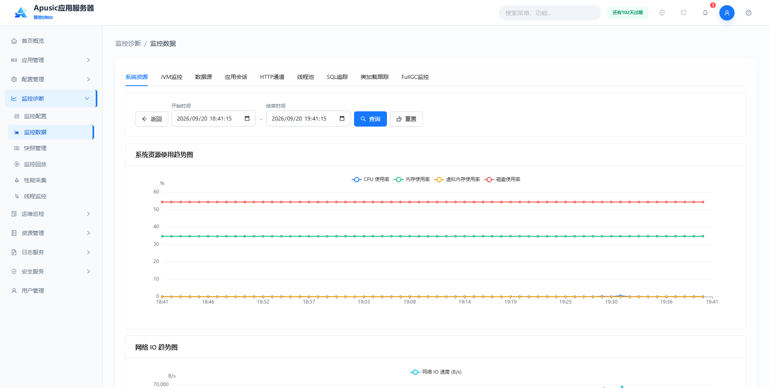Open 监控配置 submenu item

(x=51, y=116)
